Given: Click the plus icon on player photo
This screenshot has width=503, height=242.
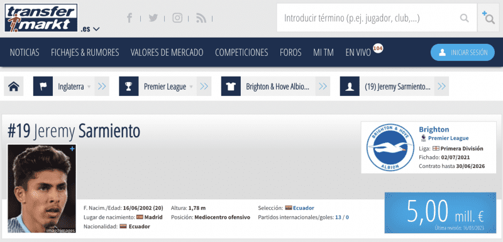Looking at the screenshot, I should (x=72, y=149).
